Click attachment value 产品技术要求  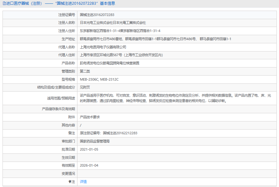tap(90, 117)
